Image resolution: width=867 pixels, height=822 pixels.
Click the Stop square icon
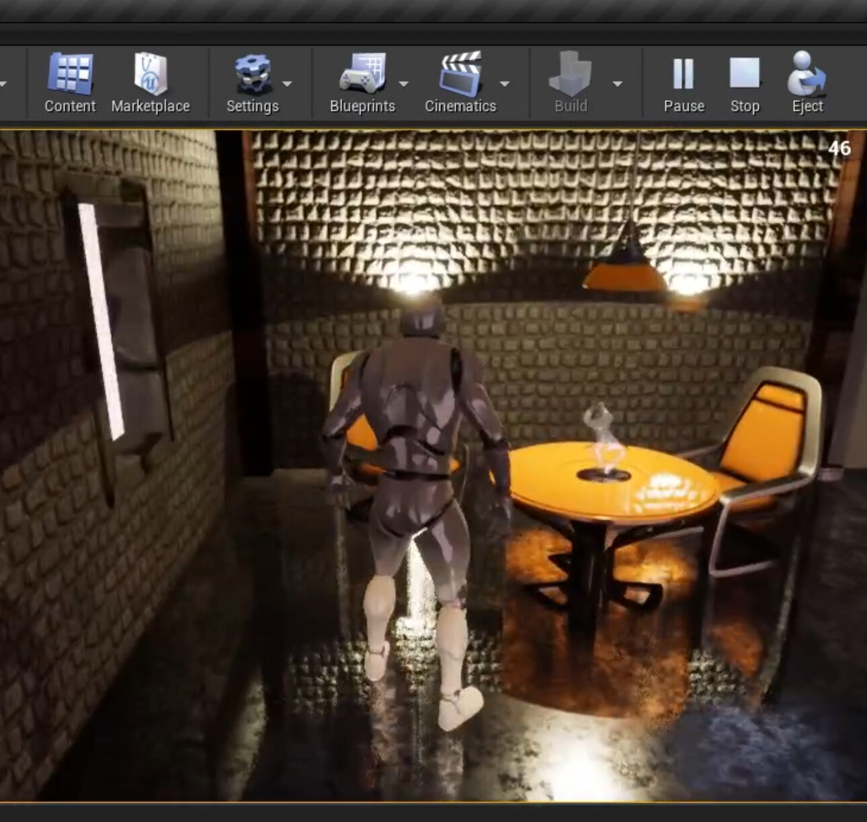[743, 71]
